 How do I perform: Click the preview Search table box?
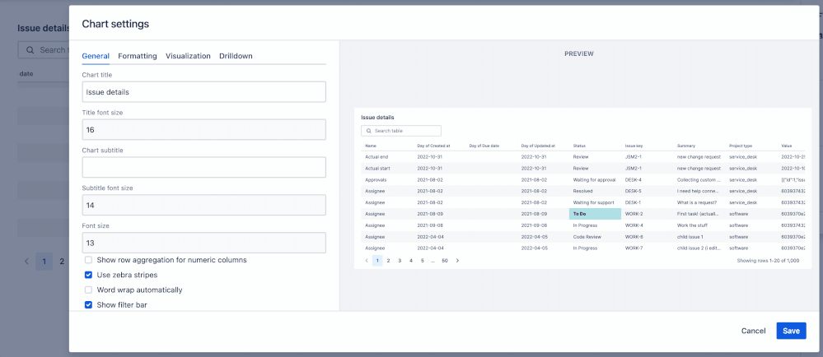click(401, 131)
